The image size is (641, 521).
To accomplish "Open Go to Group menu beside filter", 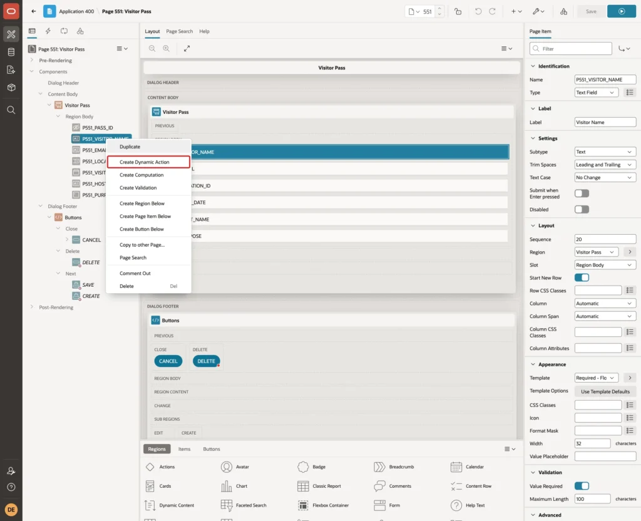I will coord(624,49).
